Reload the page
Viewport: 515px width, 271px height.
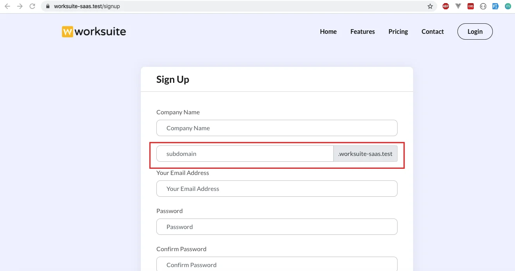[x=32, y=6]
